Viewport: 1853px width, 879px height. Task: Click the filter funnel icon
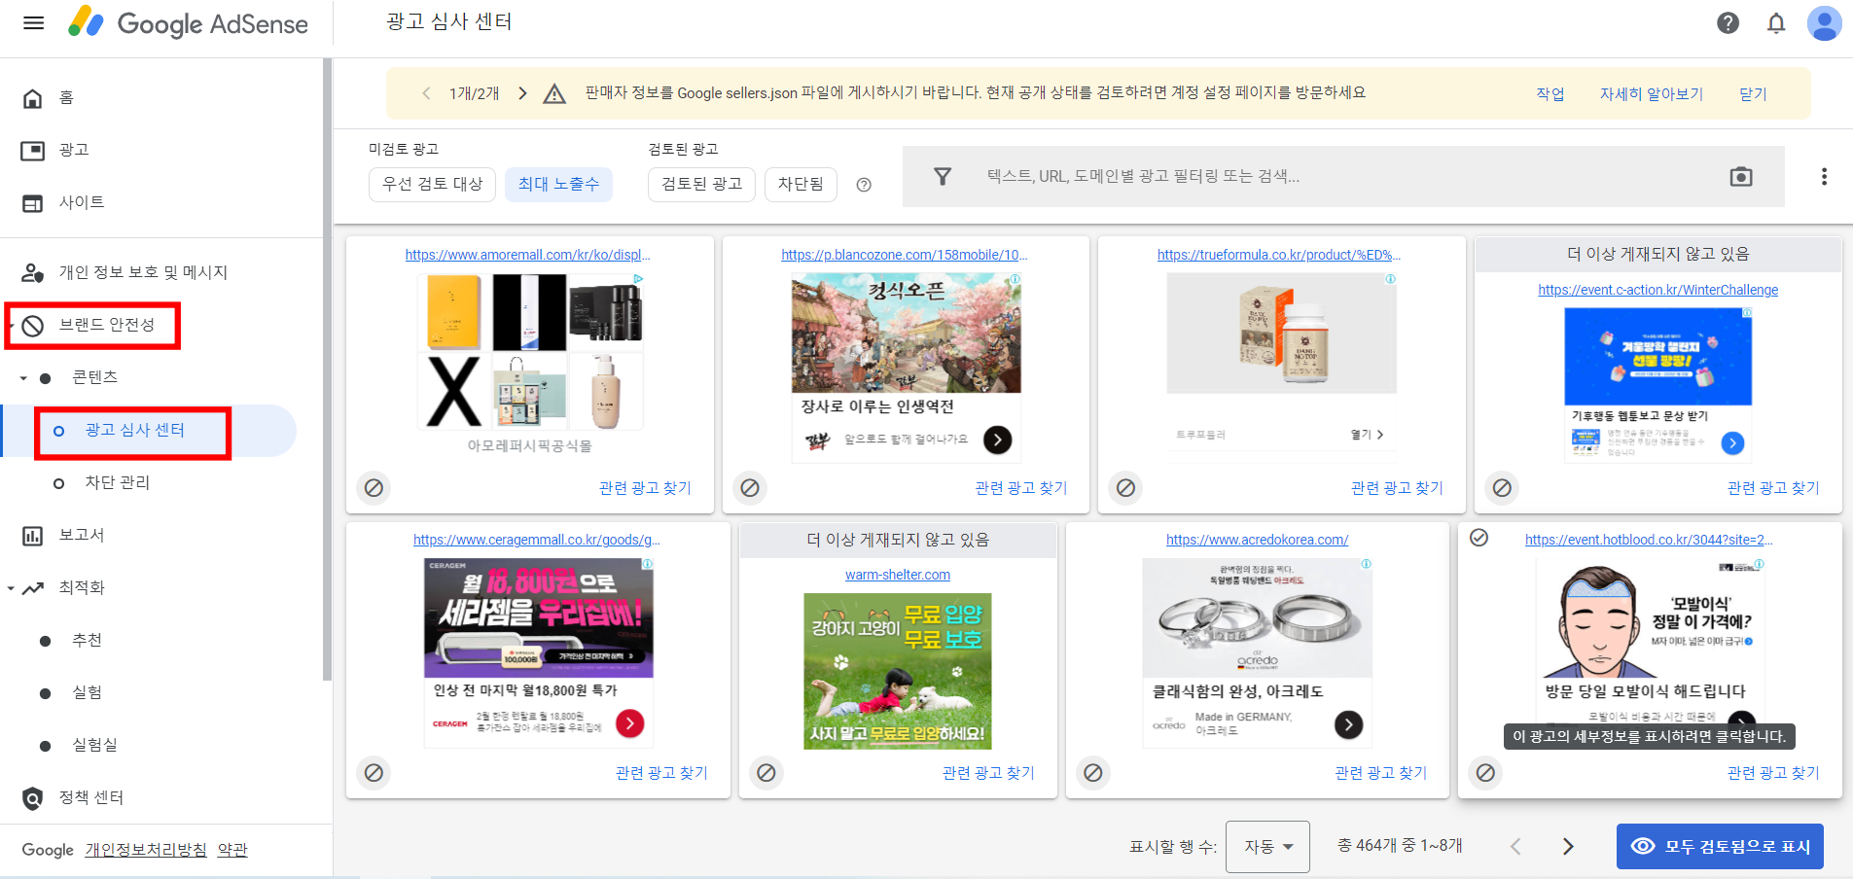[x=943, y=176]
